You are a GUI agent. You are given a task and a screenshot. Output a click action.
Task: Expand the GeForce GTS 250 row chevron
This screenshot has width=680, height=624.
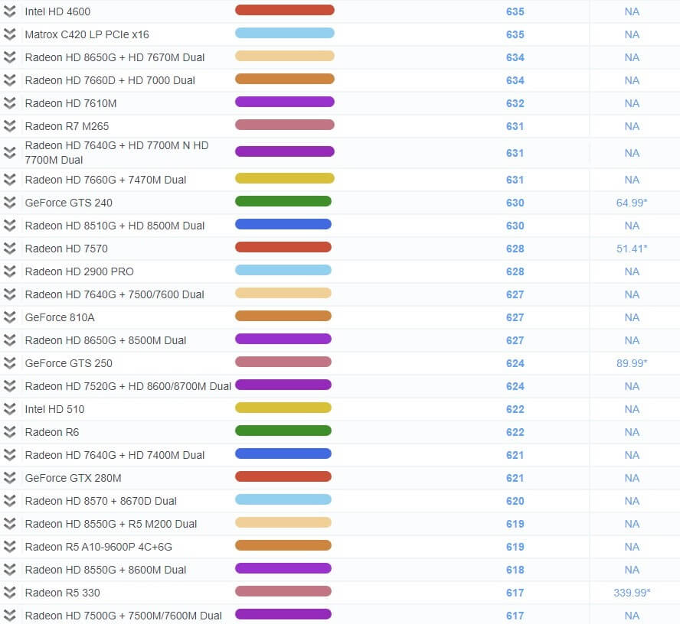click(9, 363)
